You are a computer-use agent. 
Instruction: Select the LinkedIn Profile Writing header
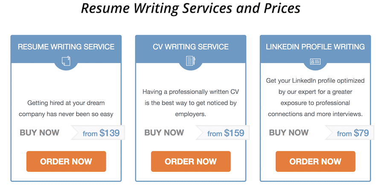tap(315, 47)
